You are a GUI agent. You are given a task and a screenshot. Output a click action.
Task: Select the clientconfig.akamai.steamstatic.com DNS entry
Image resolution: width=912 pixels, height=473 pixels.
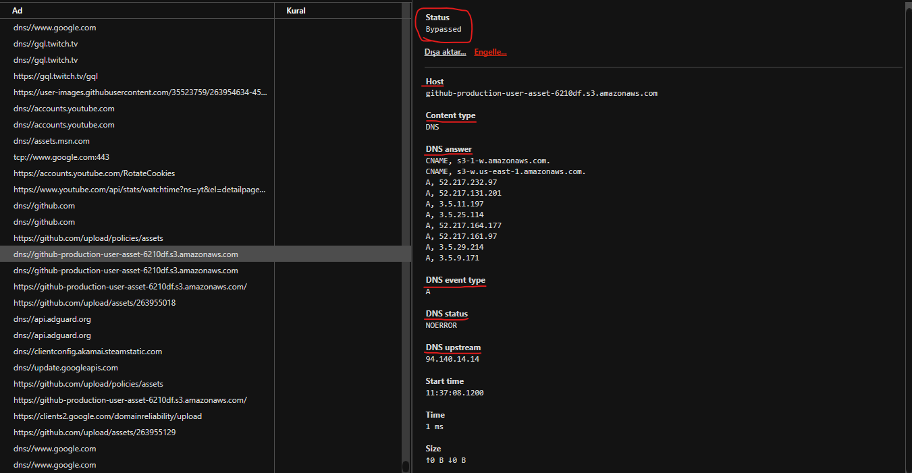click(88, 351)
